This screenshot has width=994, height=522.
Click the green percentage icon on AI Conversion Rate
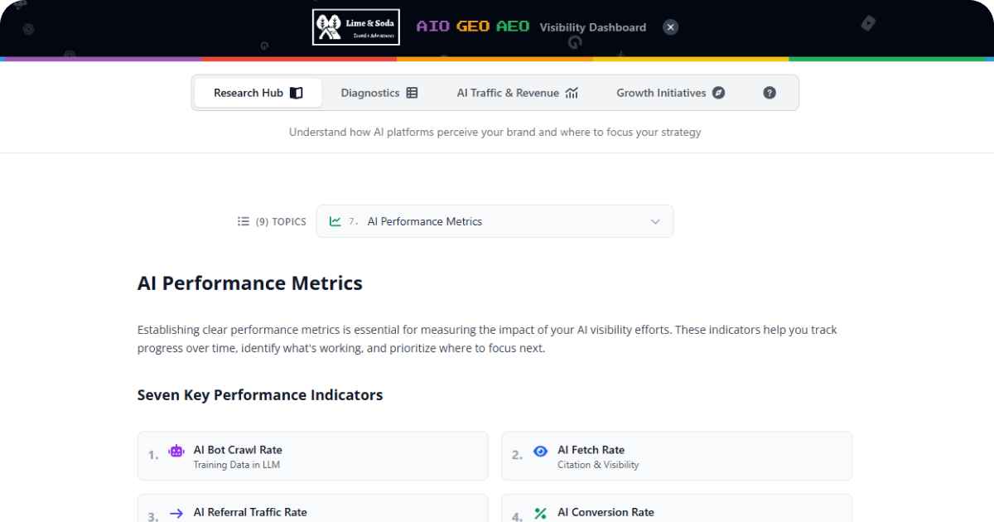[540, 513]
